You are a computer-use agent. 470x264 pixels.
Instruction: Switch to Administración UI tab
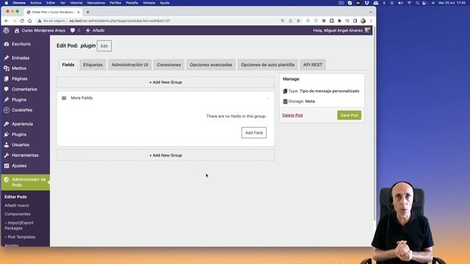click(130, 65)
